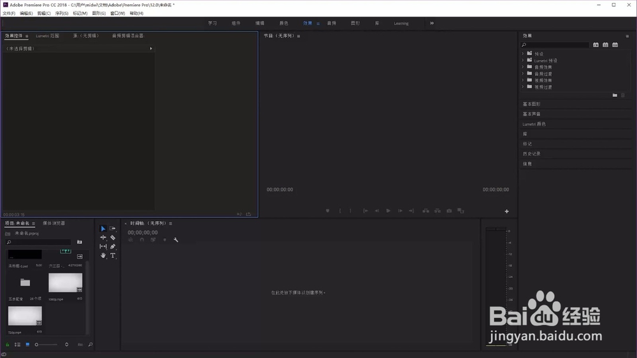Image resolution: width=637 pixels, height=358 pixels.
Task: Click the Play button in Program monitor
Action: (389, 210)
